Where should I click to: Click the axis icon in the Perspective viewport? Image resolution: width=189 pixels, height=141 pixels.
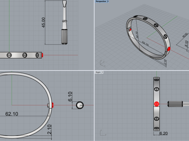[x=102, y=63]
